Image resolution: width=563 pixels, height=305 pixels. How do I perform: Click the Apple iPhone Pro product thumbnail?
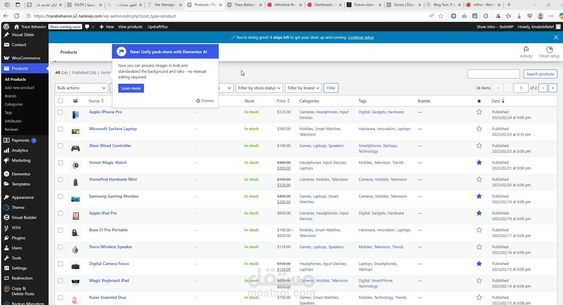click(76, 115)
